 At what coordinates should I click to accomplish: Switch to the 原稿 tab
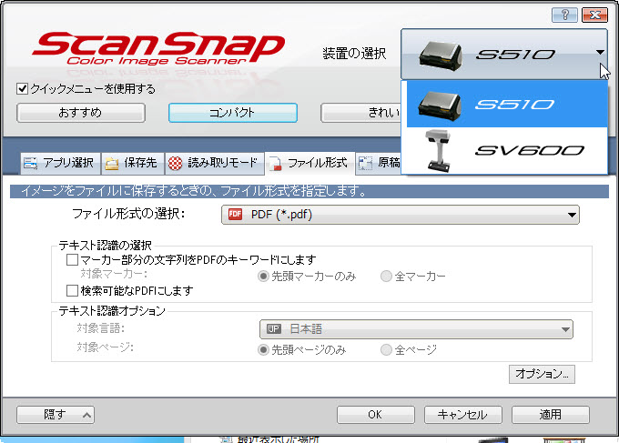(x=378, y=163)
